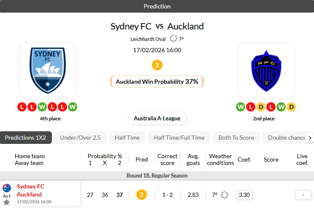Click the 3.30 coefficient odds button
The image size is (314, 215).
click(x=244, y=195)
